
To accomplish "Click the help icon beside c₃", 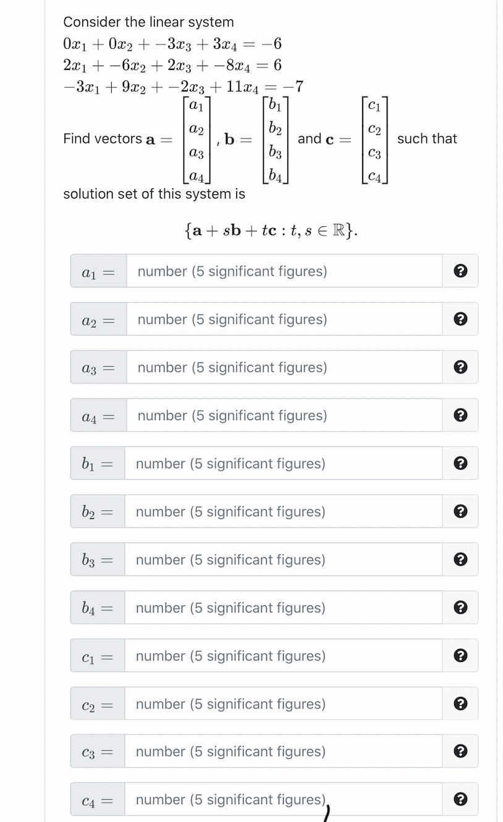I will tap(460, 751).
